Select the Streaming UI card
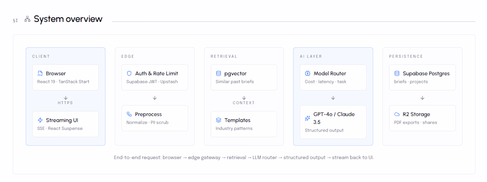Screen dimensions: 487x182 pos(66,124)
